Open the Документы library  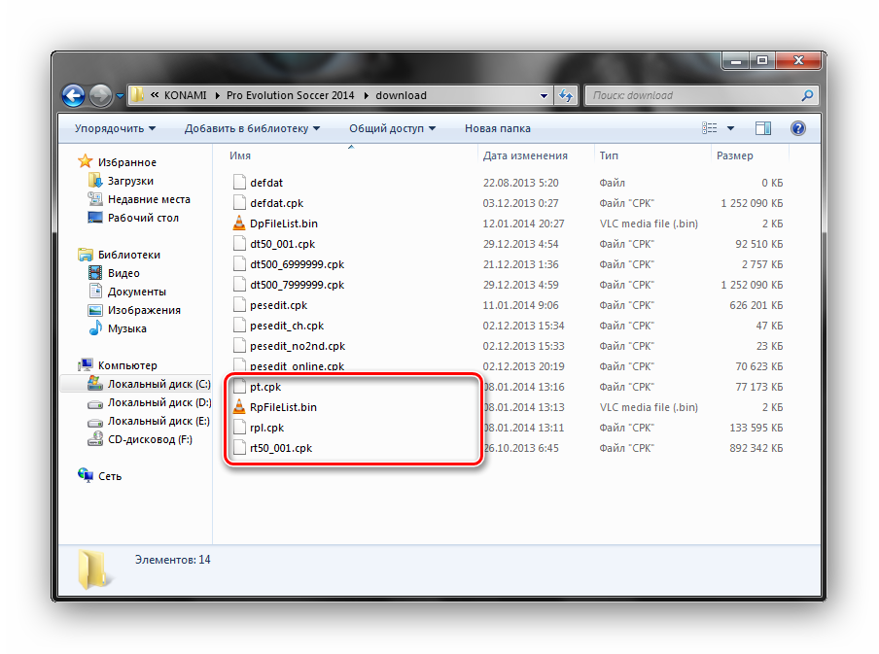tap(137, 292)
